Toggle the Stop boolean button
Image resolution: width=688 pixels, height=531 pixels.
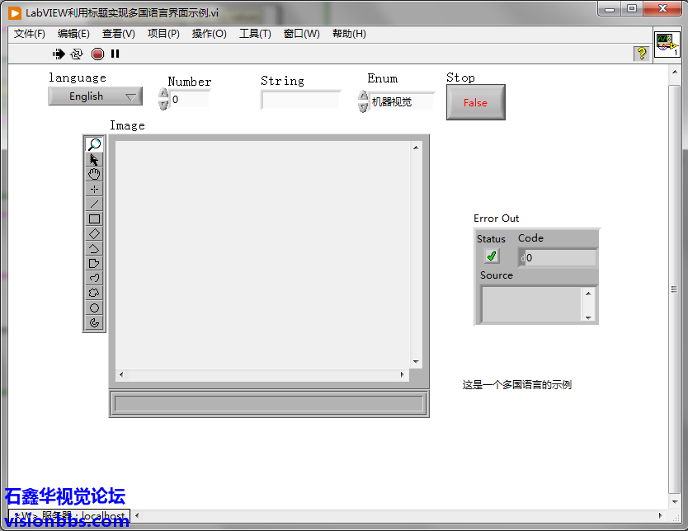pos(475,103)
